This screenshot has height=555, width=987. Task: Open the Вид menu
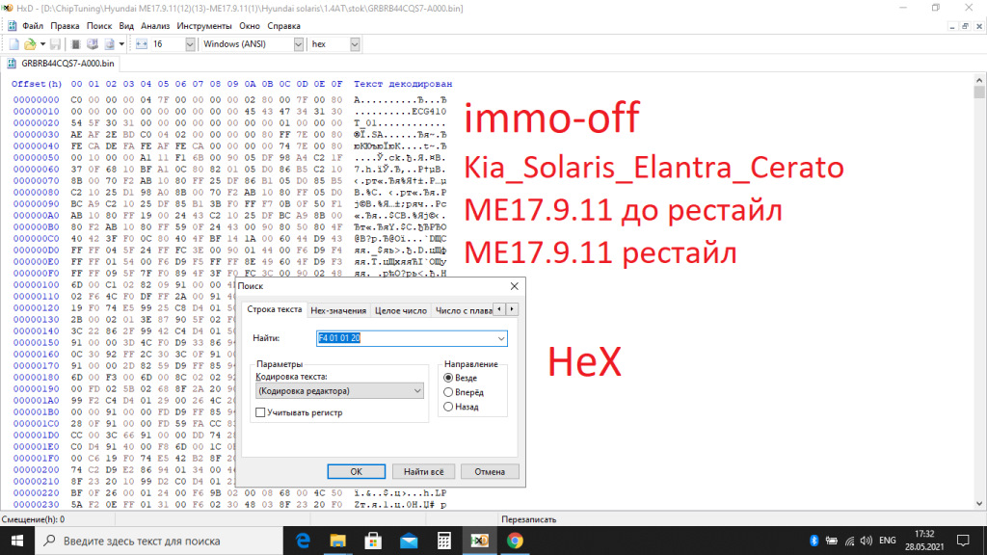(126, 26)
